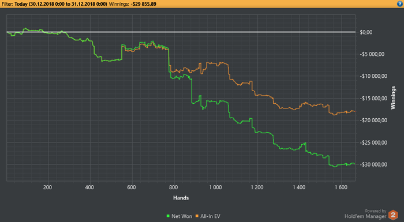Click the 1 000 hands axis label
The image size is (404, 222).
click(215, 187)
